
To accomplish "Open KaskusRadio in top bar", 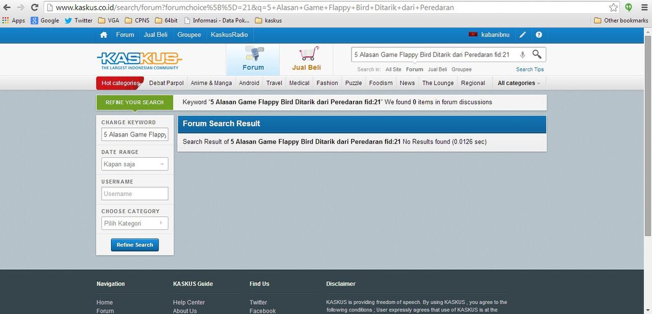I will tap(229, 35).
